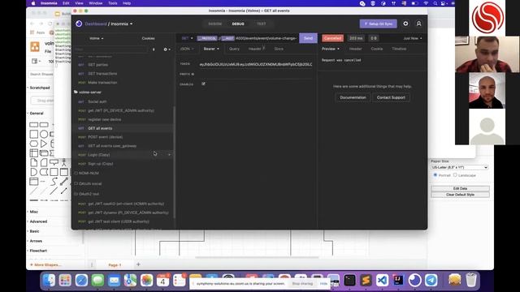Screen dimensions: 520x292
Task: Select Portrait orientation in draw.io panel
Action: click(435, 175)
